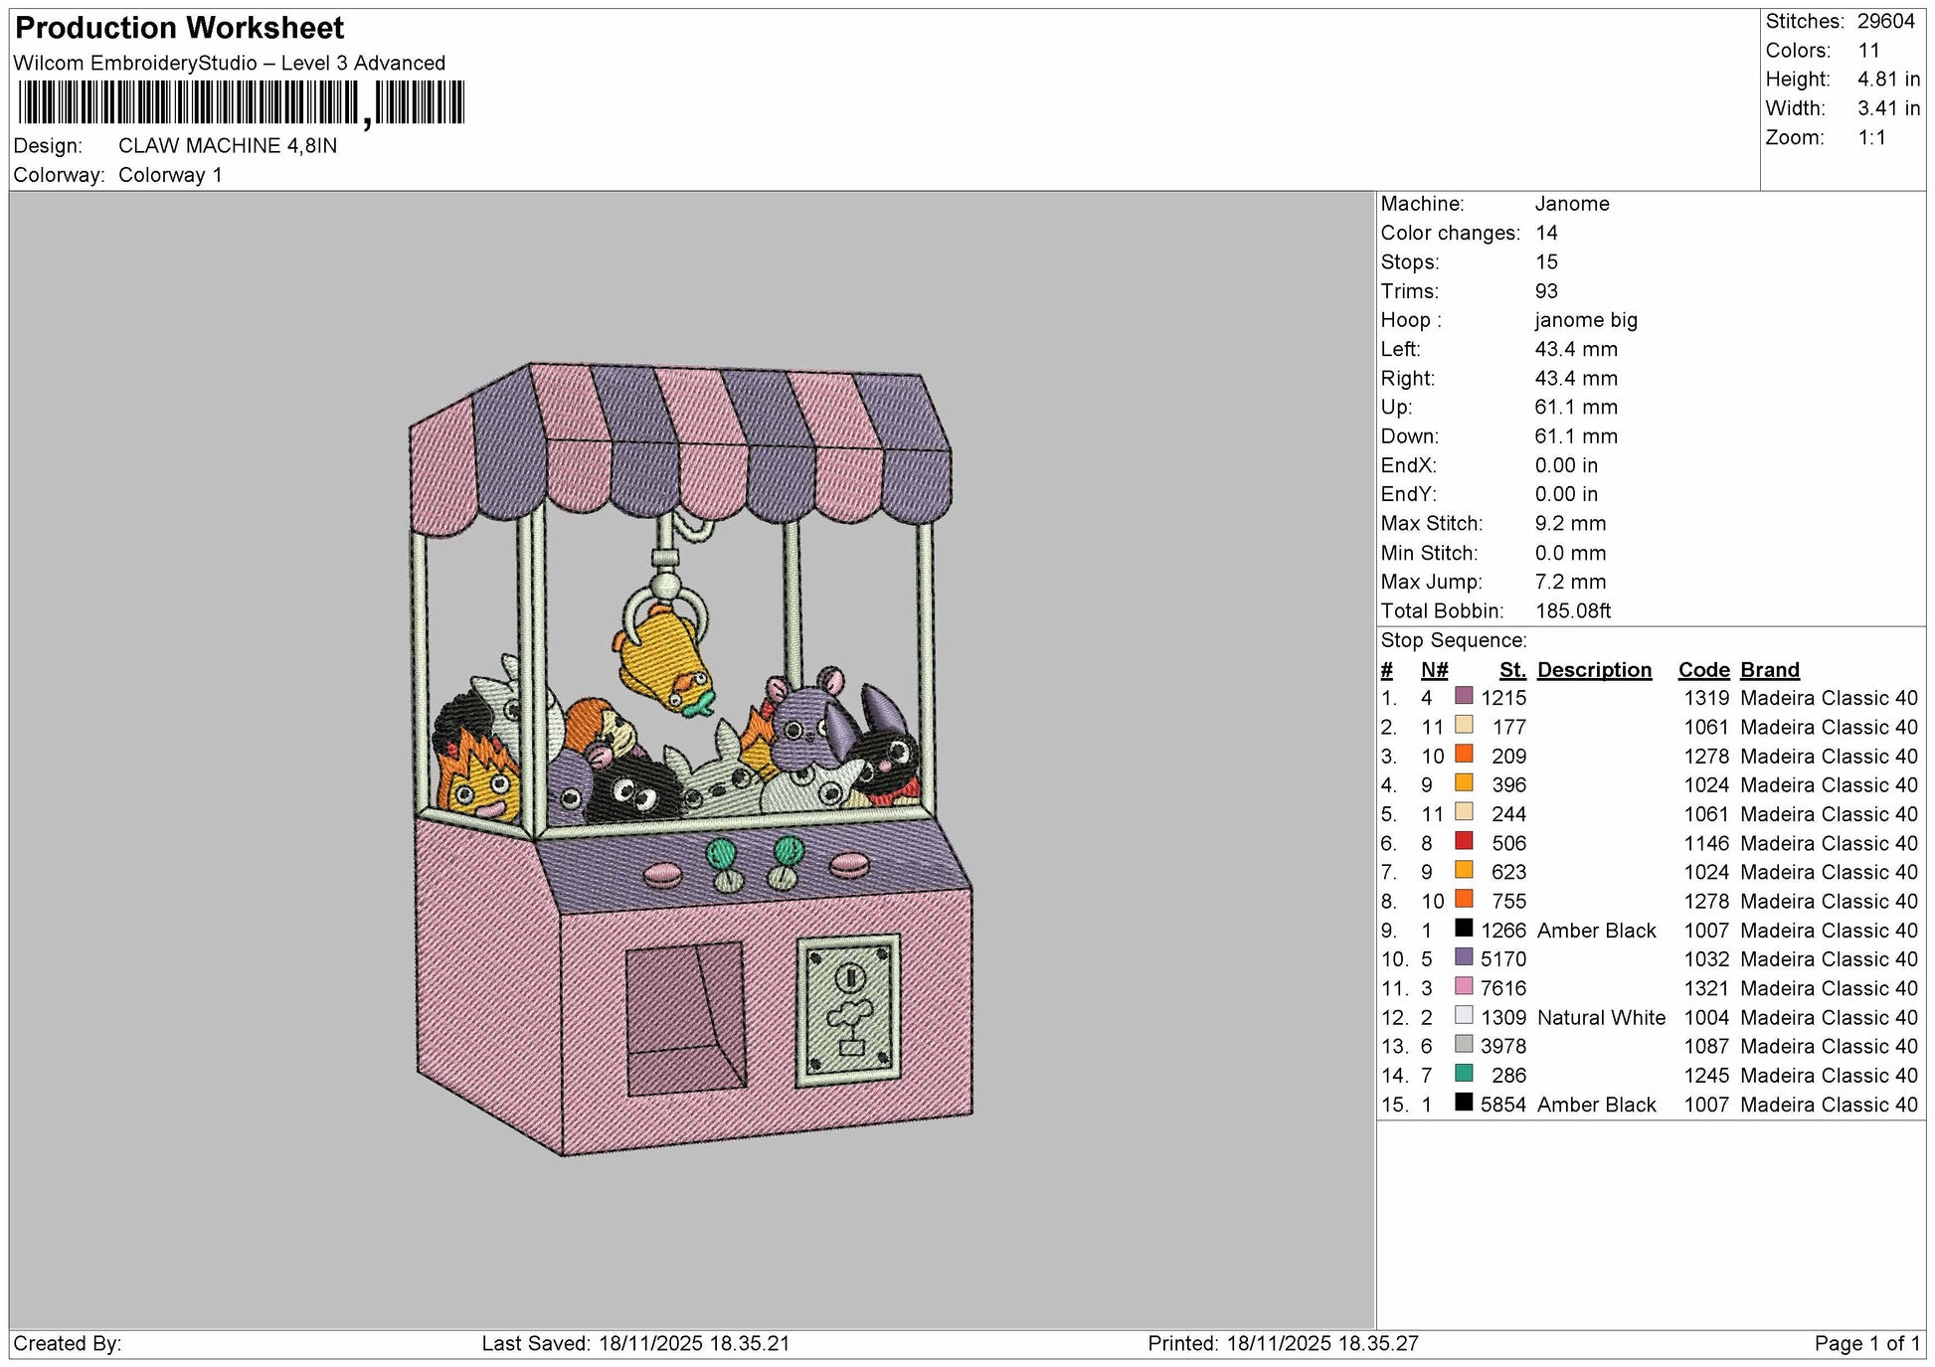Viewport: 1935px width, 1367px height.
Task: Click the Max Stitch value '9.2 mm'
Action: click(1570, 524)
